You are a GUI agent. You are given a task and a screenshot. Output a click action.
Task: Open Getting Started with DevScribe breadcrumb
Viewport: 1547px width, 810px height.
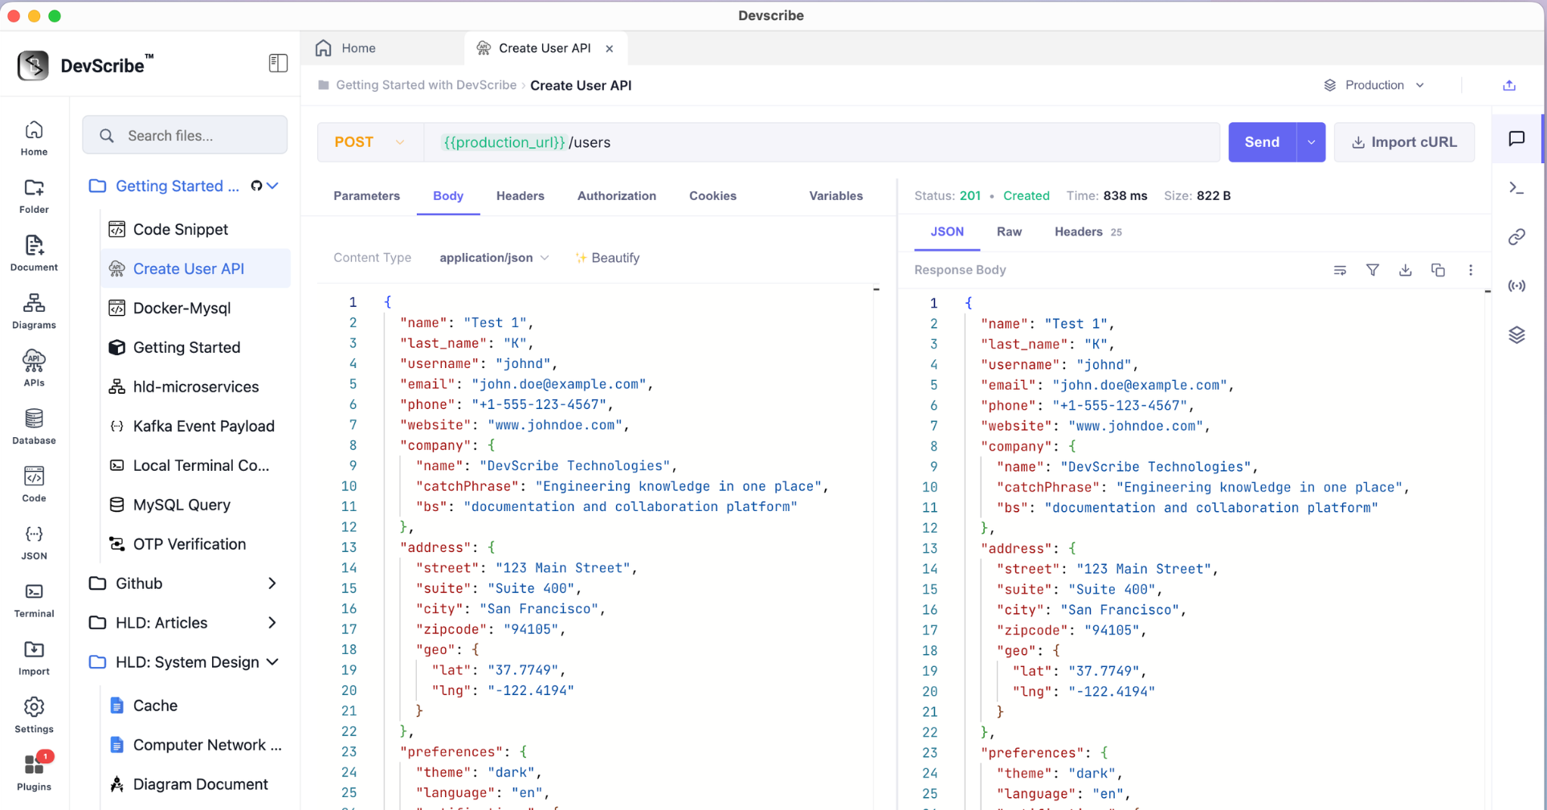point(426,85)
